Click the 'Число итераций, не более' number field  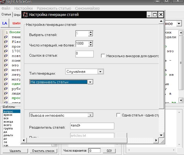[x=82, y=44]
